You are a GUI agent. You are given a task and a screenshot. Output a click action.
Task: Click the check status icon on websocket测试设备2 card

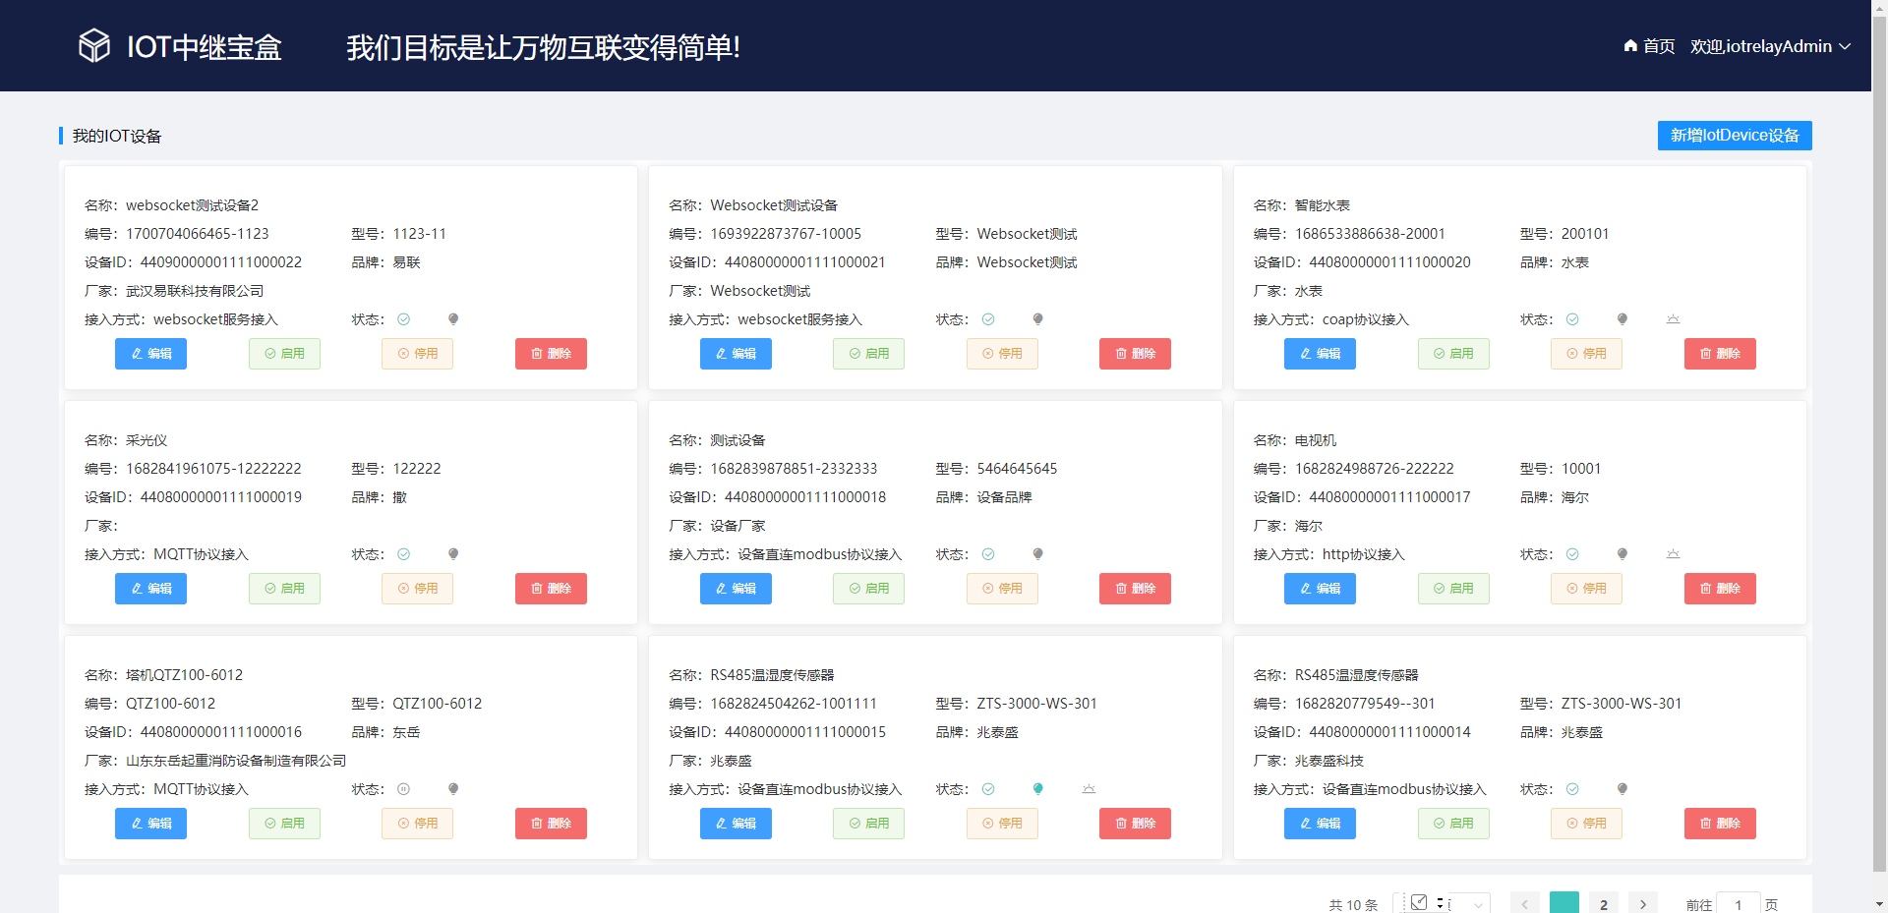[x=404, y=318]
